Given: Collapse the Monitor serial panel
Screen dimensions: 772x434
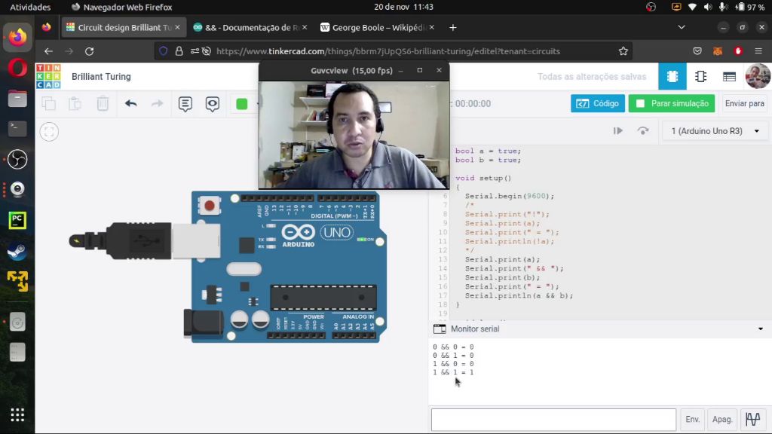Looking at the screenshot, I should click(x=760, y=329).
